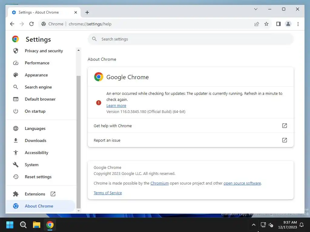Open the Chromium project link

tap(160, 183)
